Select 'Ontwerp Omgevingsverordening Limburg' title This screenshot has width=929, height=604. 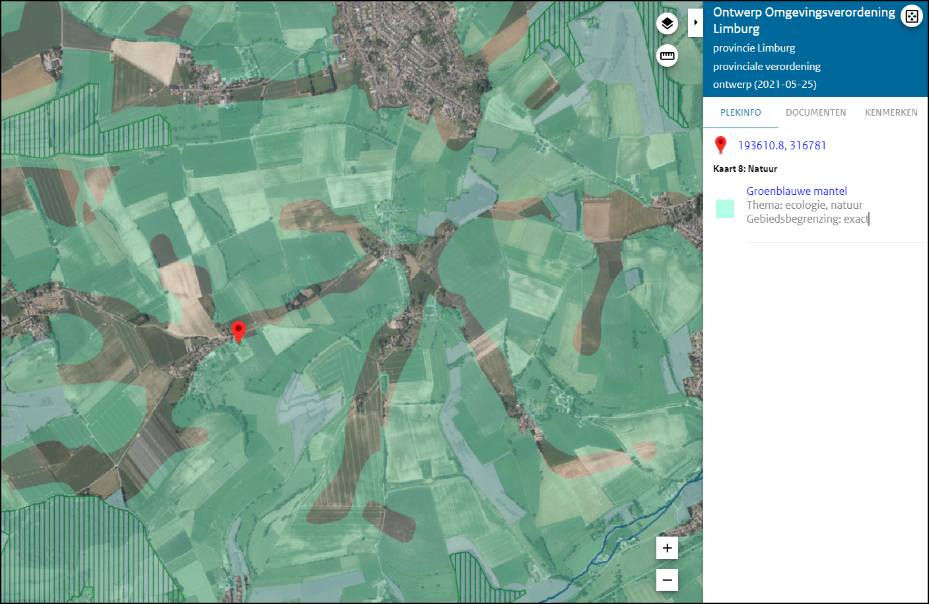click(x=804, y=20)
